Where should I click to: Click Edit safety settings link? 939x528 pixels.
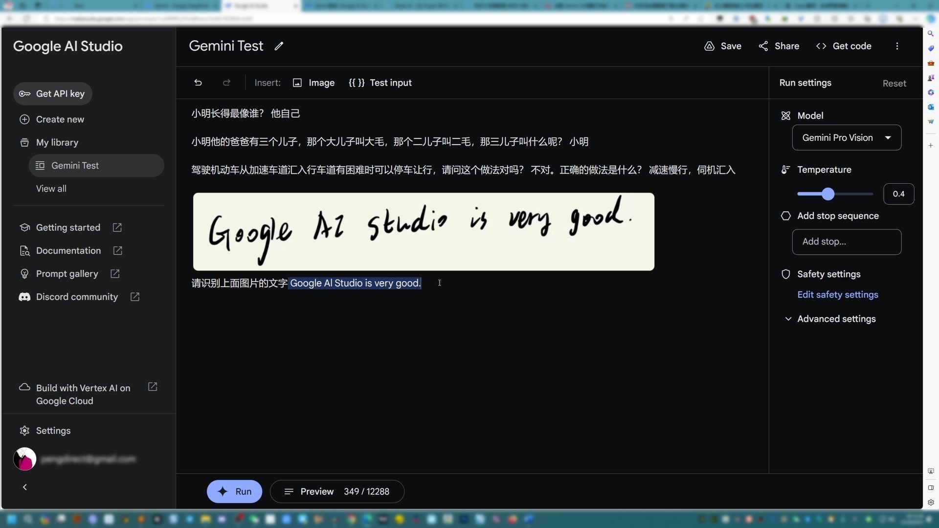(x=838, y=295)
